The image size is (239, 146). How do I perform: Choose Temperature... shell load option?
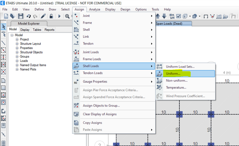[186, 87]
